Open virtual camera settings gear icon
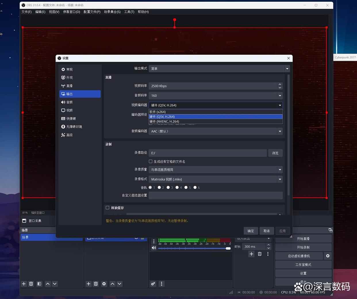Screen dimensions: 357x299 pyautogui.click(x=328, y=256)
